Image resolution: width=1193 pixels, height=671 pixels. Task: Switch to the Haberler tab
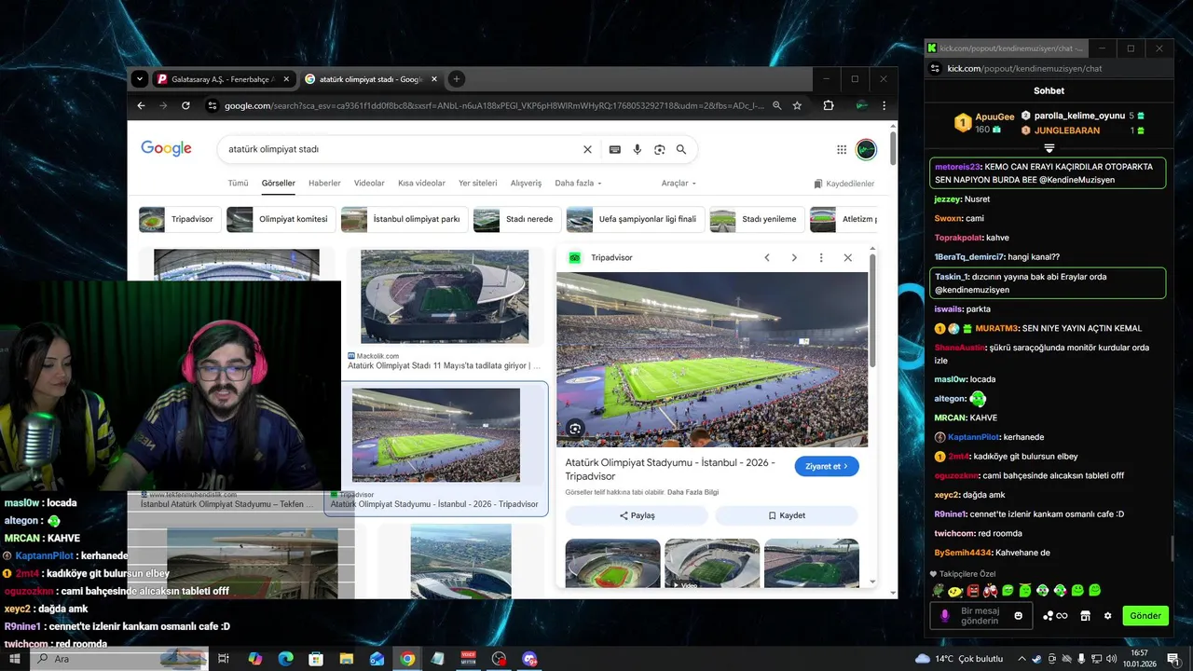pyautogui.click(x=324, y=184)
